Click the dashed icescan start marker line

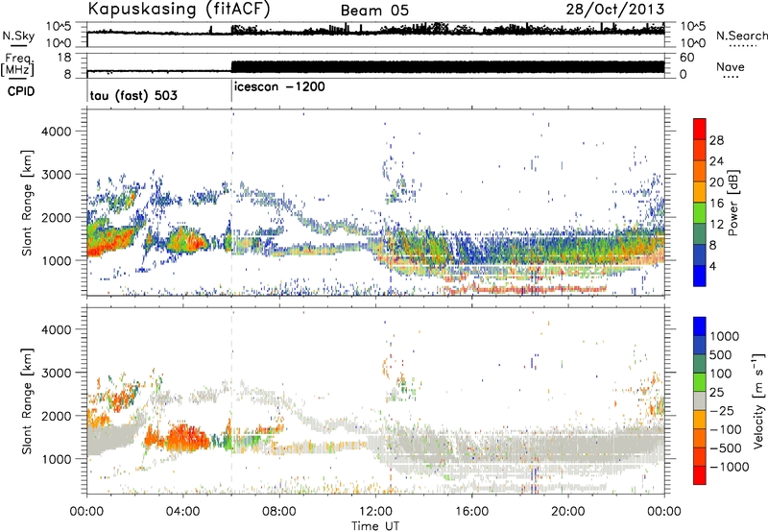tap(231, 203)
